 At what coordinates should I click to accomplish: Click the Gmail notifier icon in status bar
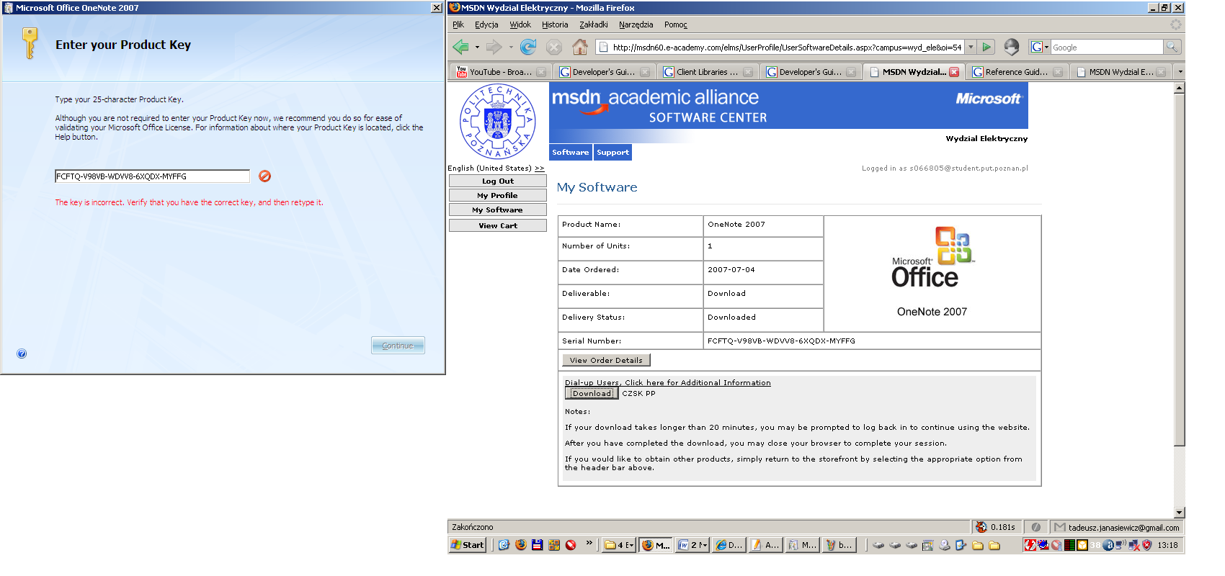1060,527
